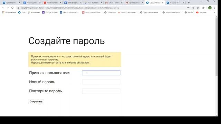Open the YouTube bookmark
This screenshot has height=124, width=221.
(x=201, y=12)
